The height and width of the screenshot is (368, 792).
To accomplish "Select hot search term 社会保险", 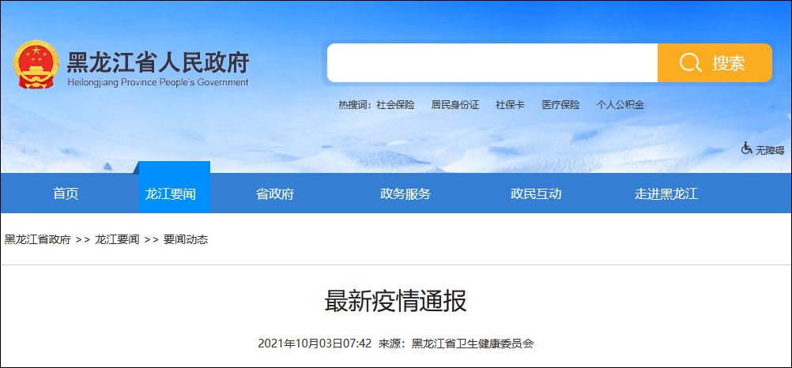I will pos(395,105).
